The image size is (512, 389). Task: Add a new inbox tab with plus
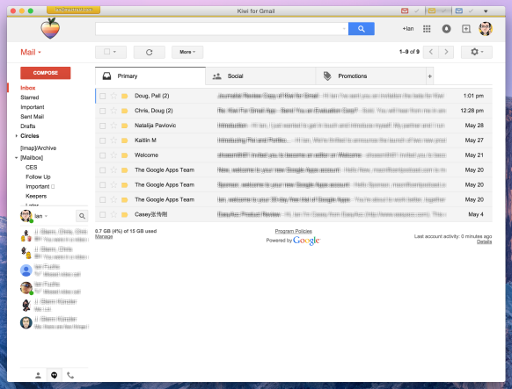tap(429, 76)
